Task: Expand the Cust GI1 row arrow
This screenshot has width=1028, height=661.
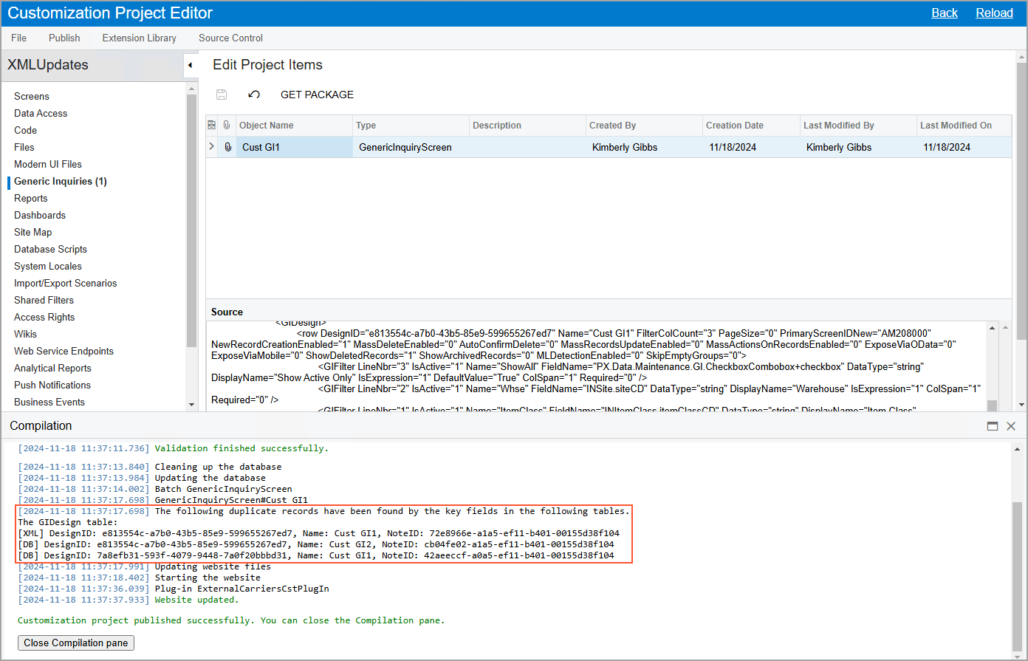Action: (212, 147)
